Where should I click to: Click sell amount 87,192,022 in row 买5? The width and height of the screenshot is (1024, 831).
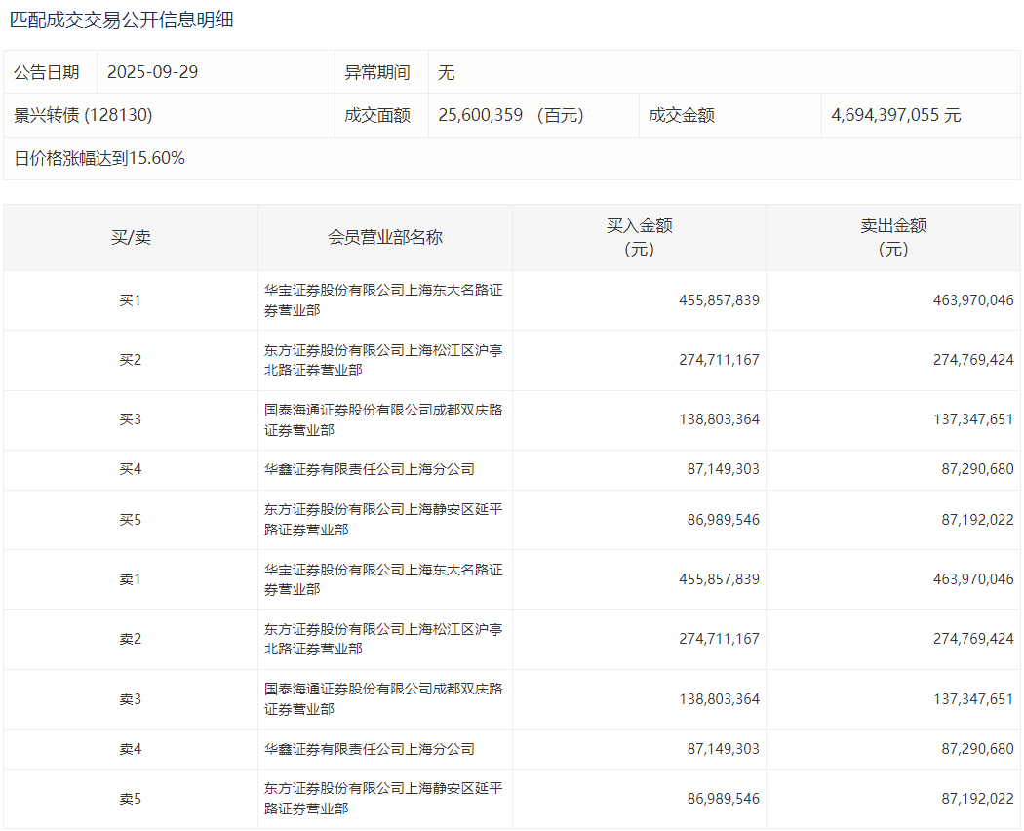pyautogui.click(x=977, y=520)
